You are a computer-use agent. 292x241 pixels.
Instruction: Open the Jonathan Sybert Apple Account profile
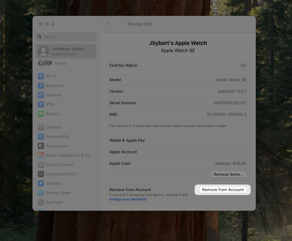pyautogui.click(x=66, y=51)
